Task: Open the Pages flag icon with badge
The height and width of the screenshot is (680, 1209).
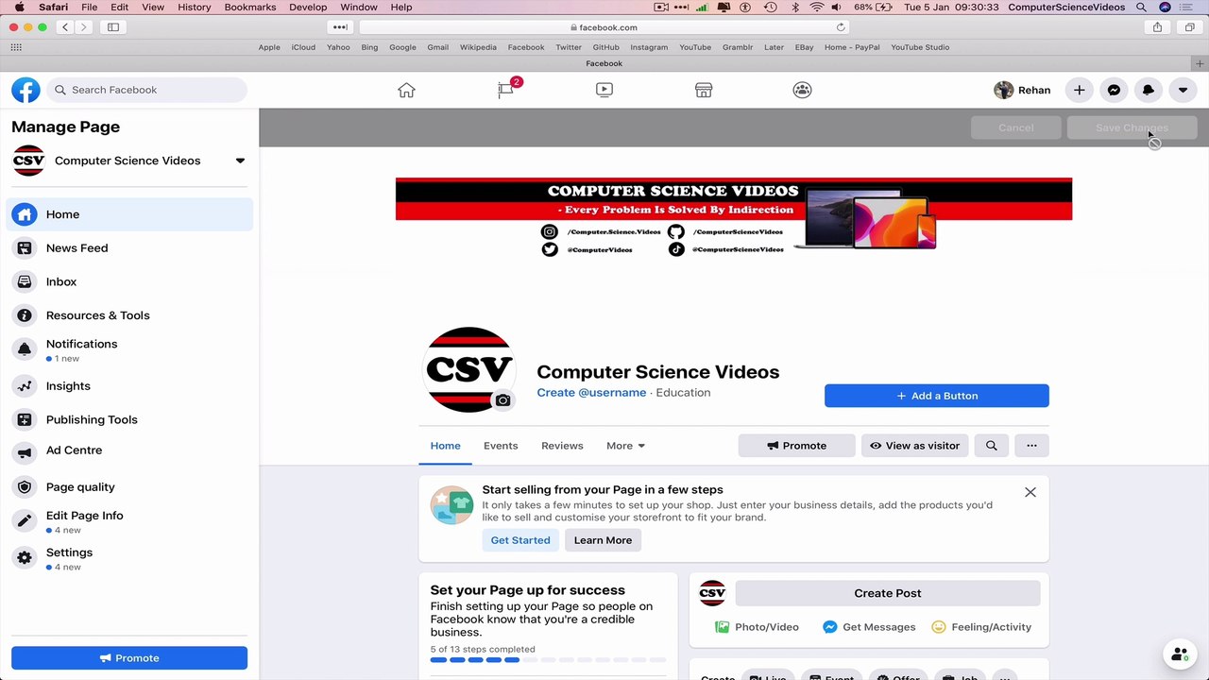Action: coord(506,90)
